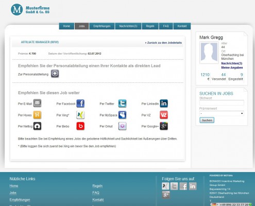Click footer Jobs link
The height and width of the screenshot is (206, 255).
pyautogui.click(x=13, y=193)
